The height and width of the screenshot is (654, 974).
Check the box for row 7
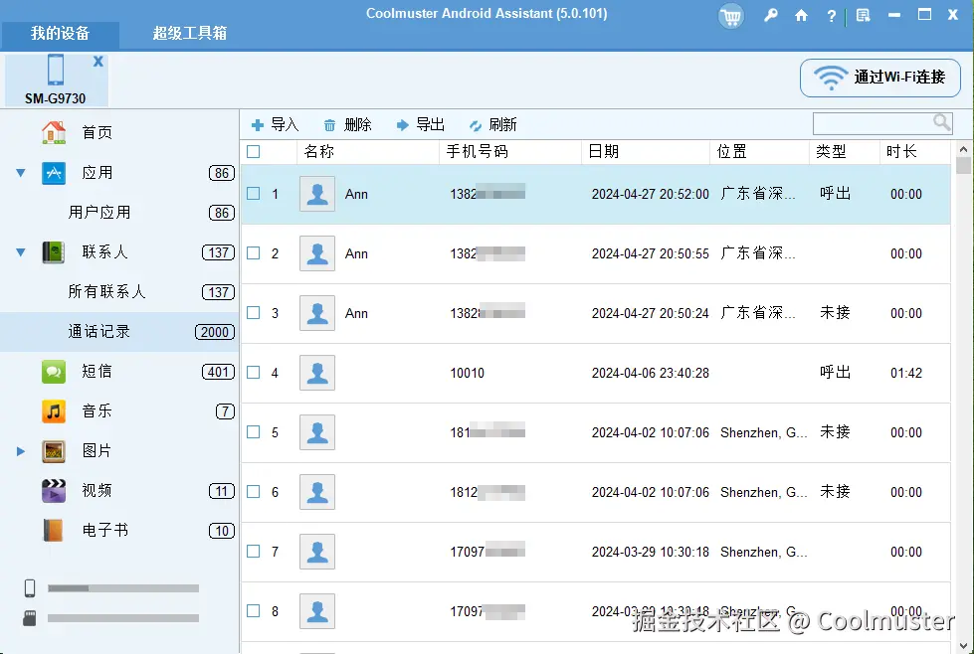point(254,551)
